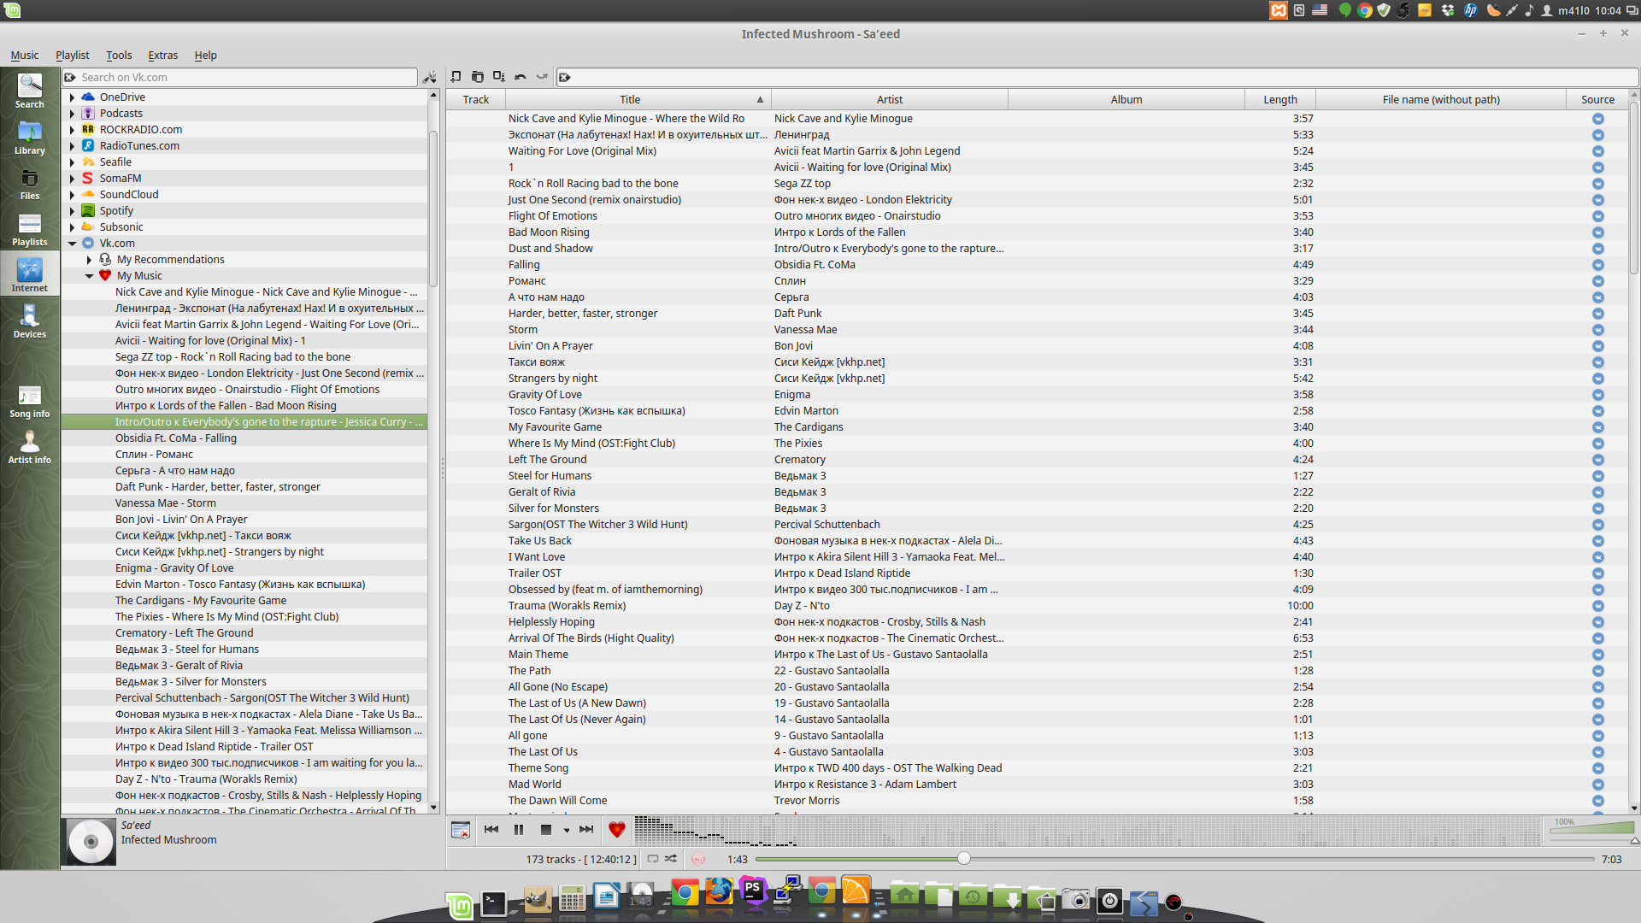Open the Help menu

pos(206,56)
